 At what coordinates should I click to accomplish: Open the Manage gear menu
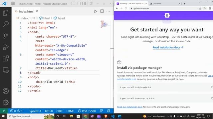[6, 102]
